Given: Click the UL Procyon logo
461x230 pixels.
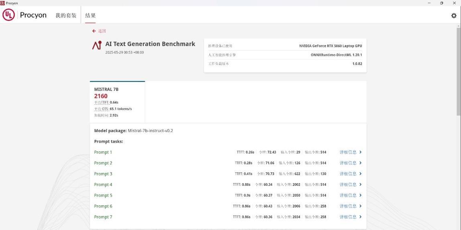Looking at the screenshot, I should click(x=24, y=15).
